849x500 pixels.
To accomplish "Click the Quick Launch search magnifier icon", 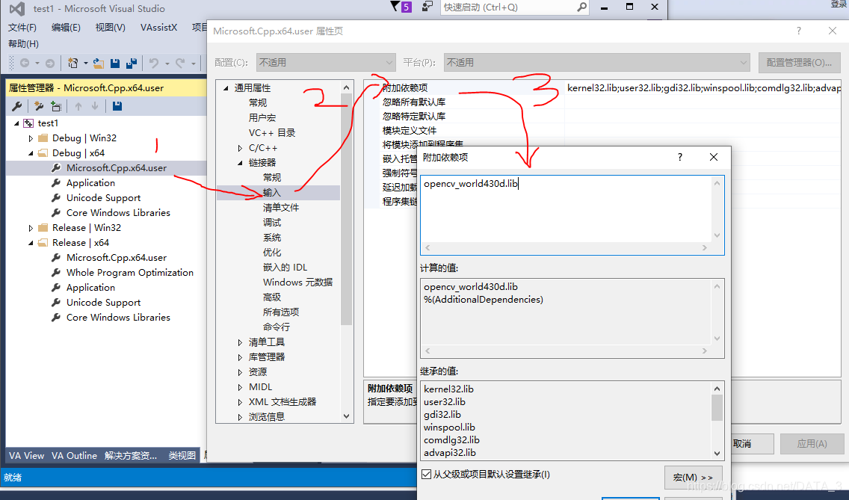I will pos(581,7).
